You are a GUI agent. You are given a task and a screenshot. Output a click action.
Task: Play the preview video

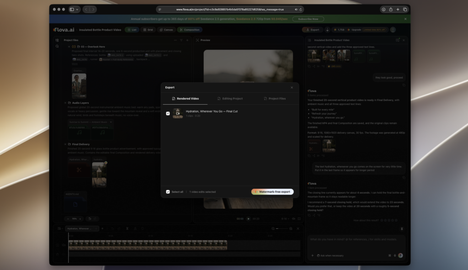248,219
